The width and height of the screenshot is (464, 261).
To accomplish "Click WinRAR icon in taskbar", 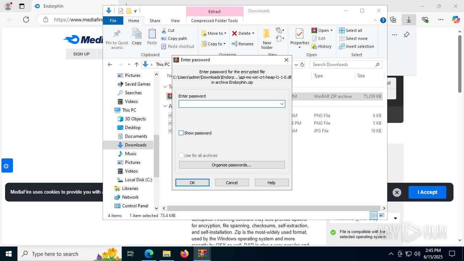I will tap(202, 254).
